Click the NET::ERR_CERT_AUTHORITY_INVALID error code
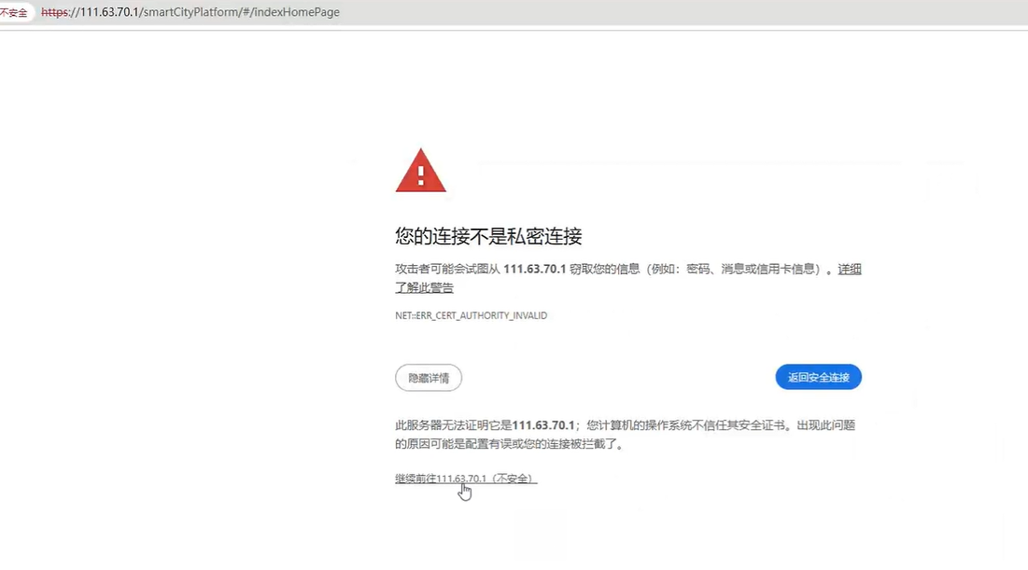 pyautogui.click(x=471, y=316)
